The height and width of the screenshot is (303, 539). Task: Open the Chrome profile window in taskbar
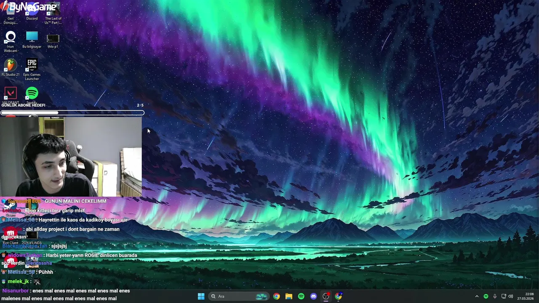coord(338,296)
